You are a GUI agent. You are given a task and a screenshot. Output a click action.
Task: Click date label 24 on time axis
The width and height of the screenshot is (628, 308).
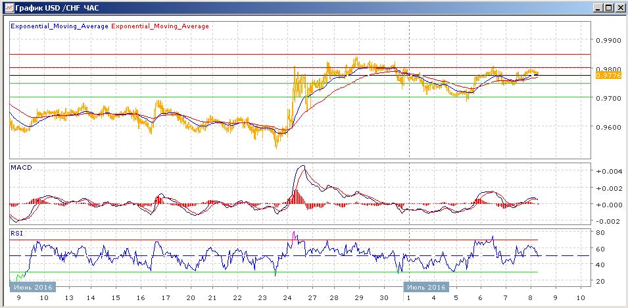(287, 298)
